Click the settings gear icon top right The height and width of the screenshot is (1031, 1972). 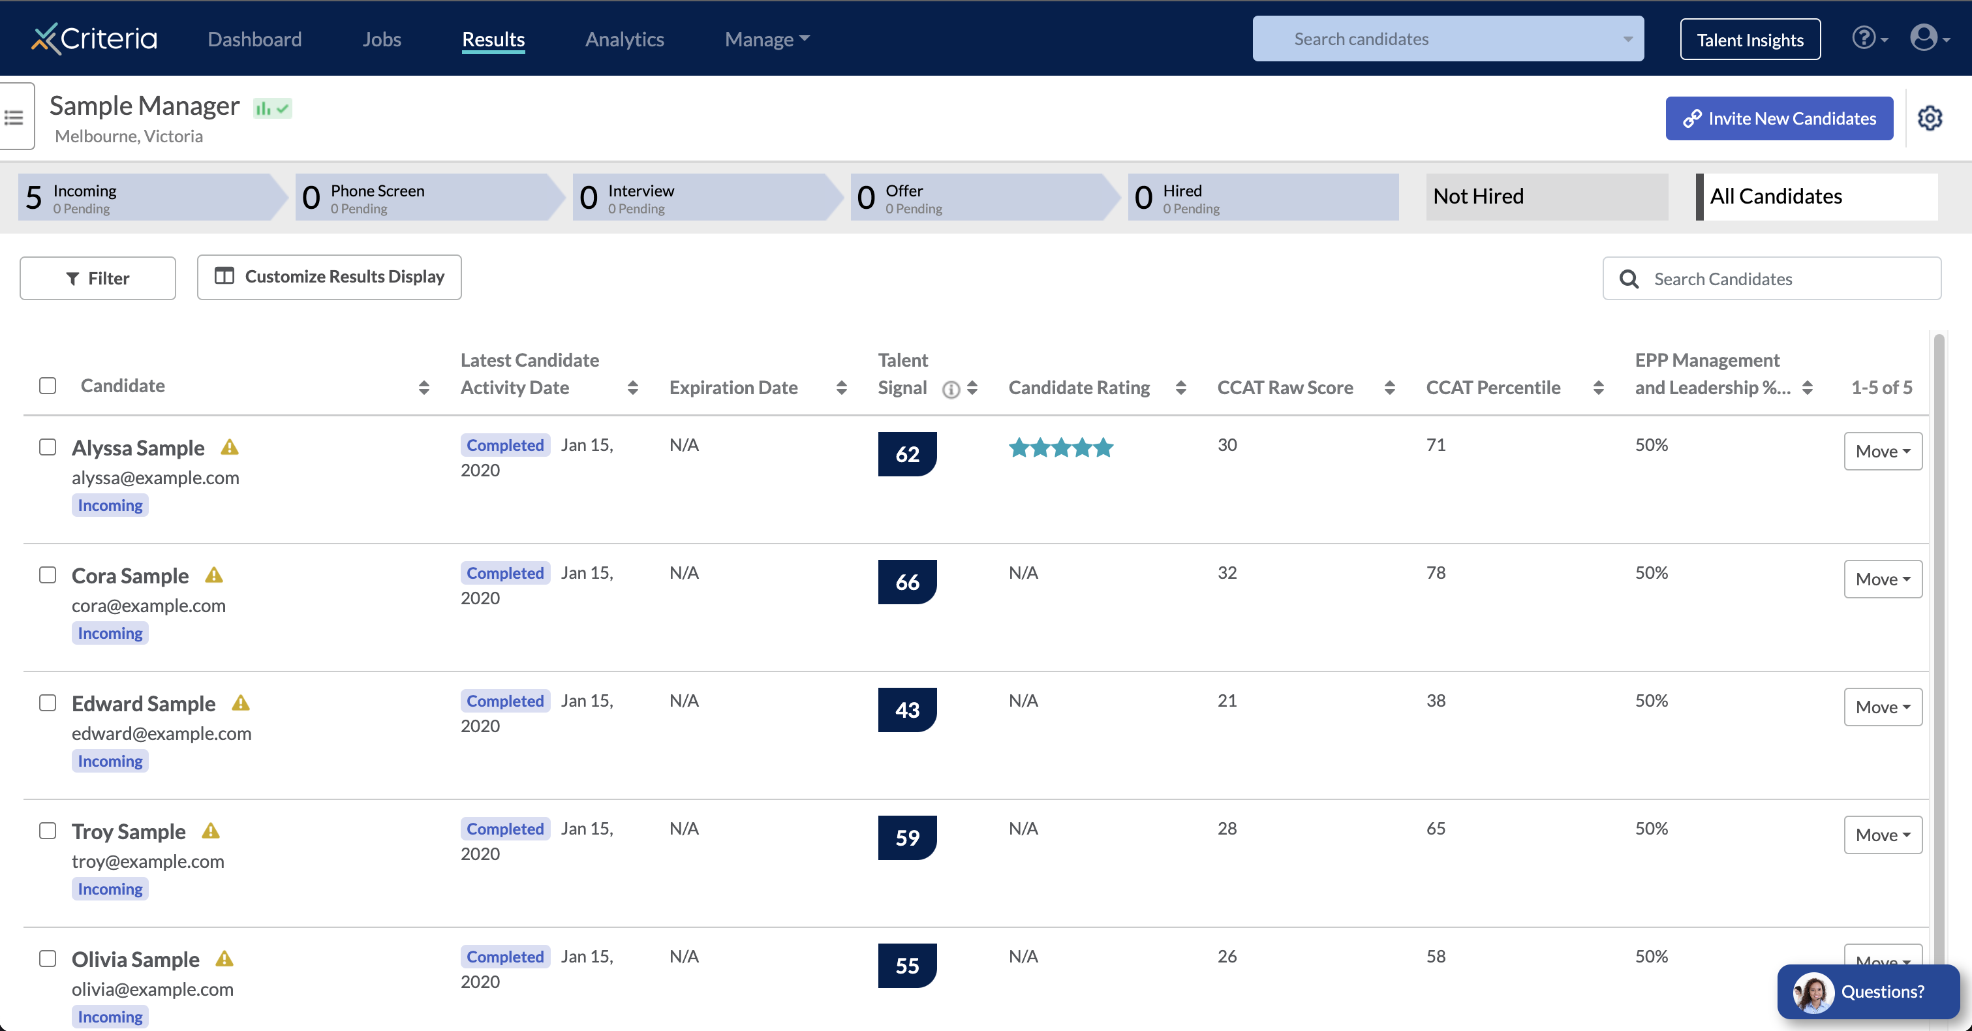pos(1930,117)
